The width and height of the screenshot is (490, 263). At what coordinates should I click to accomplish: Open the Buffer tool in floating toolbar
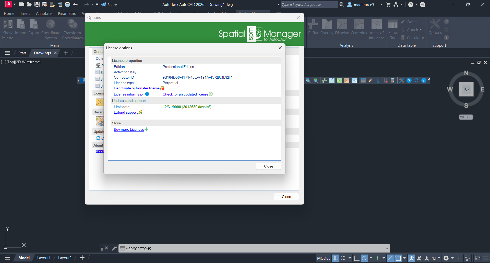(324, 80)
